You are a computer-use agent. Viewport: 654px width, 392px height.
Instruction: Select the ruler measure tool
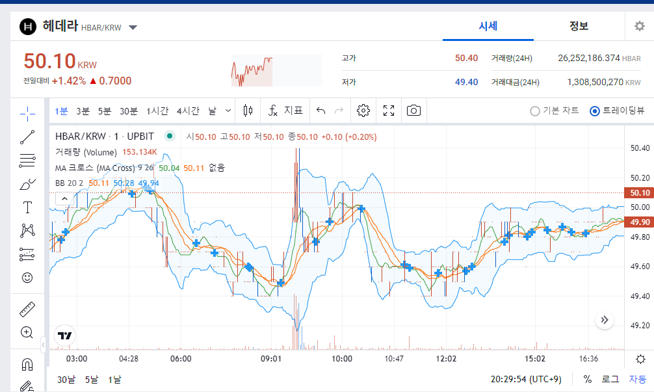click(27, 309)
